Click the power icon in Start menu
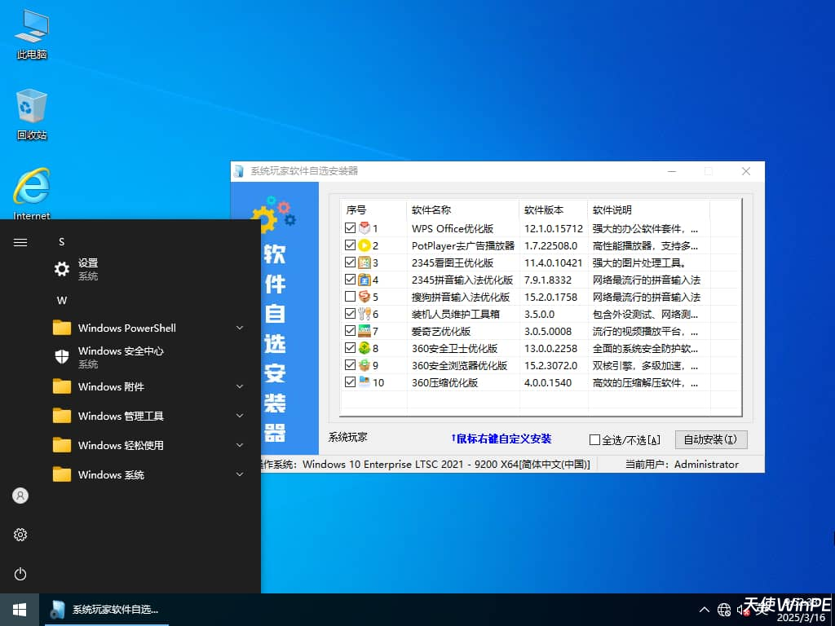This screenshot has width=835, height=626. [20, 574]
